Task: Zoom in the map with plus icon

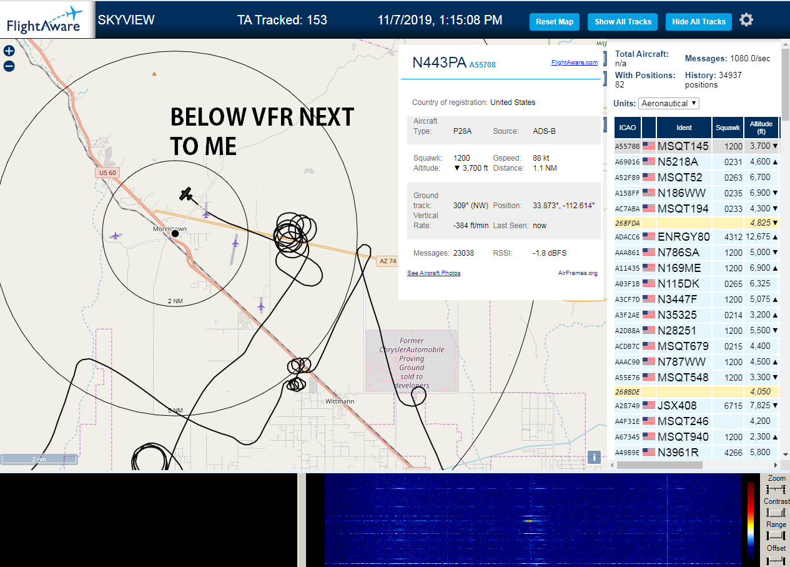Action: (x=9, y=51)
